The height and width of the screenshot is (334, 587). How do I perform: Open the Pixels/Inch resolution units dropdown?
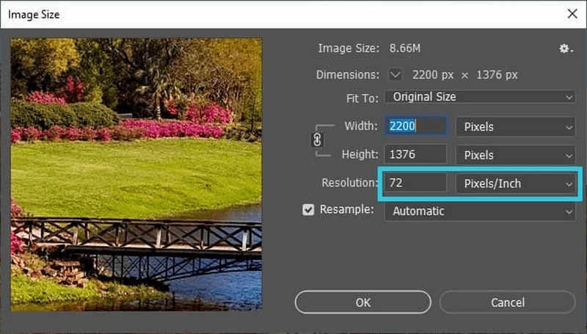[516, 184]
